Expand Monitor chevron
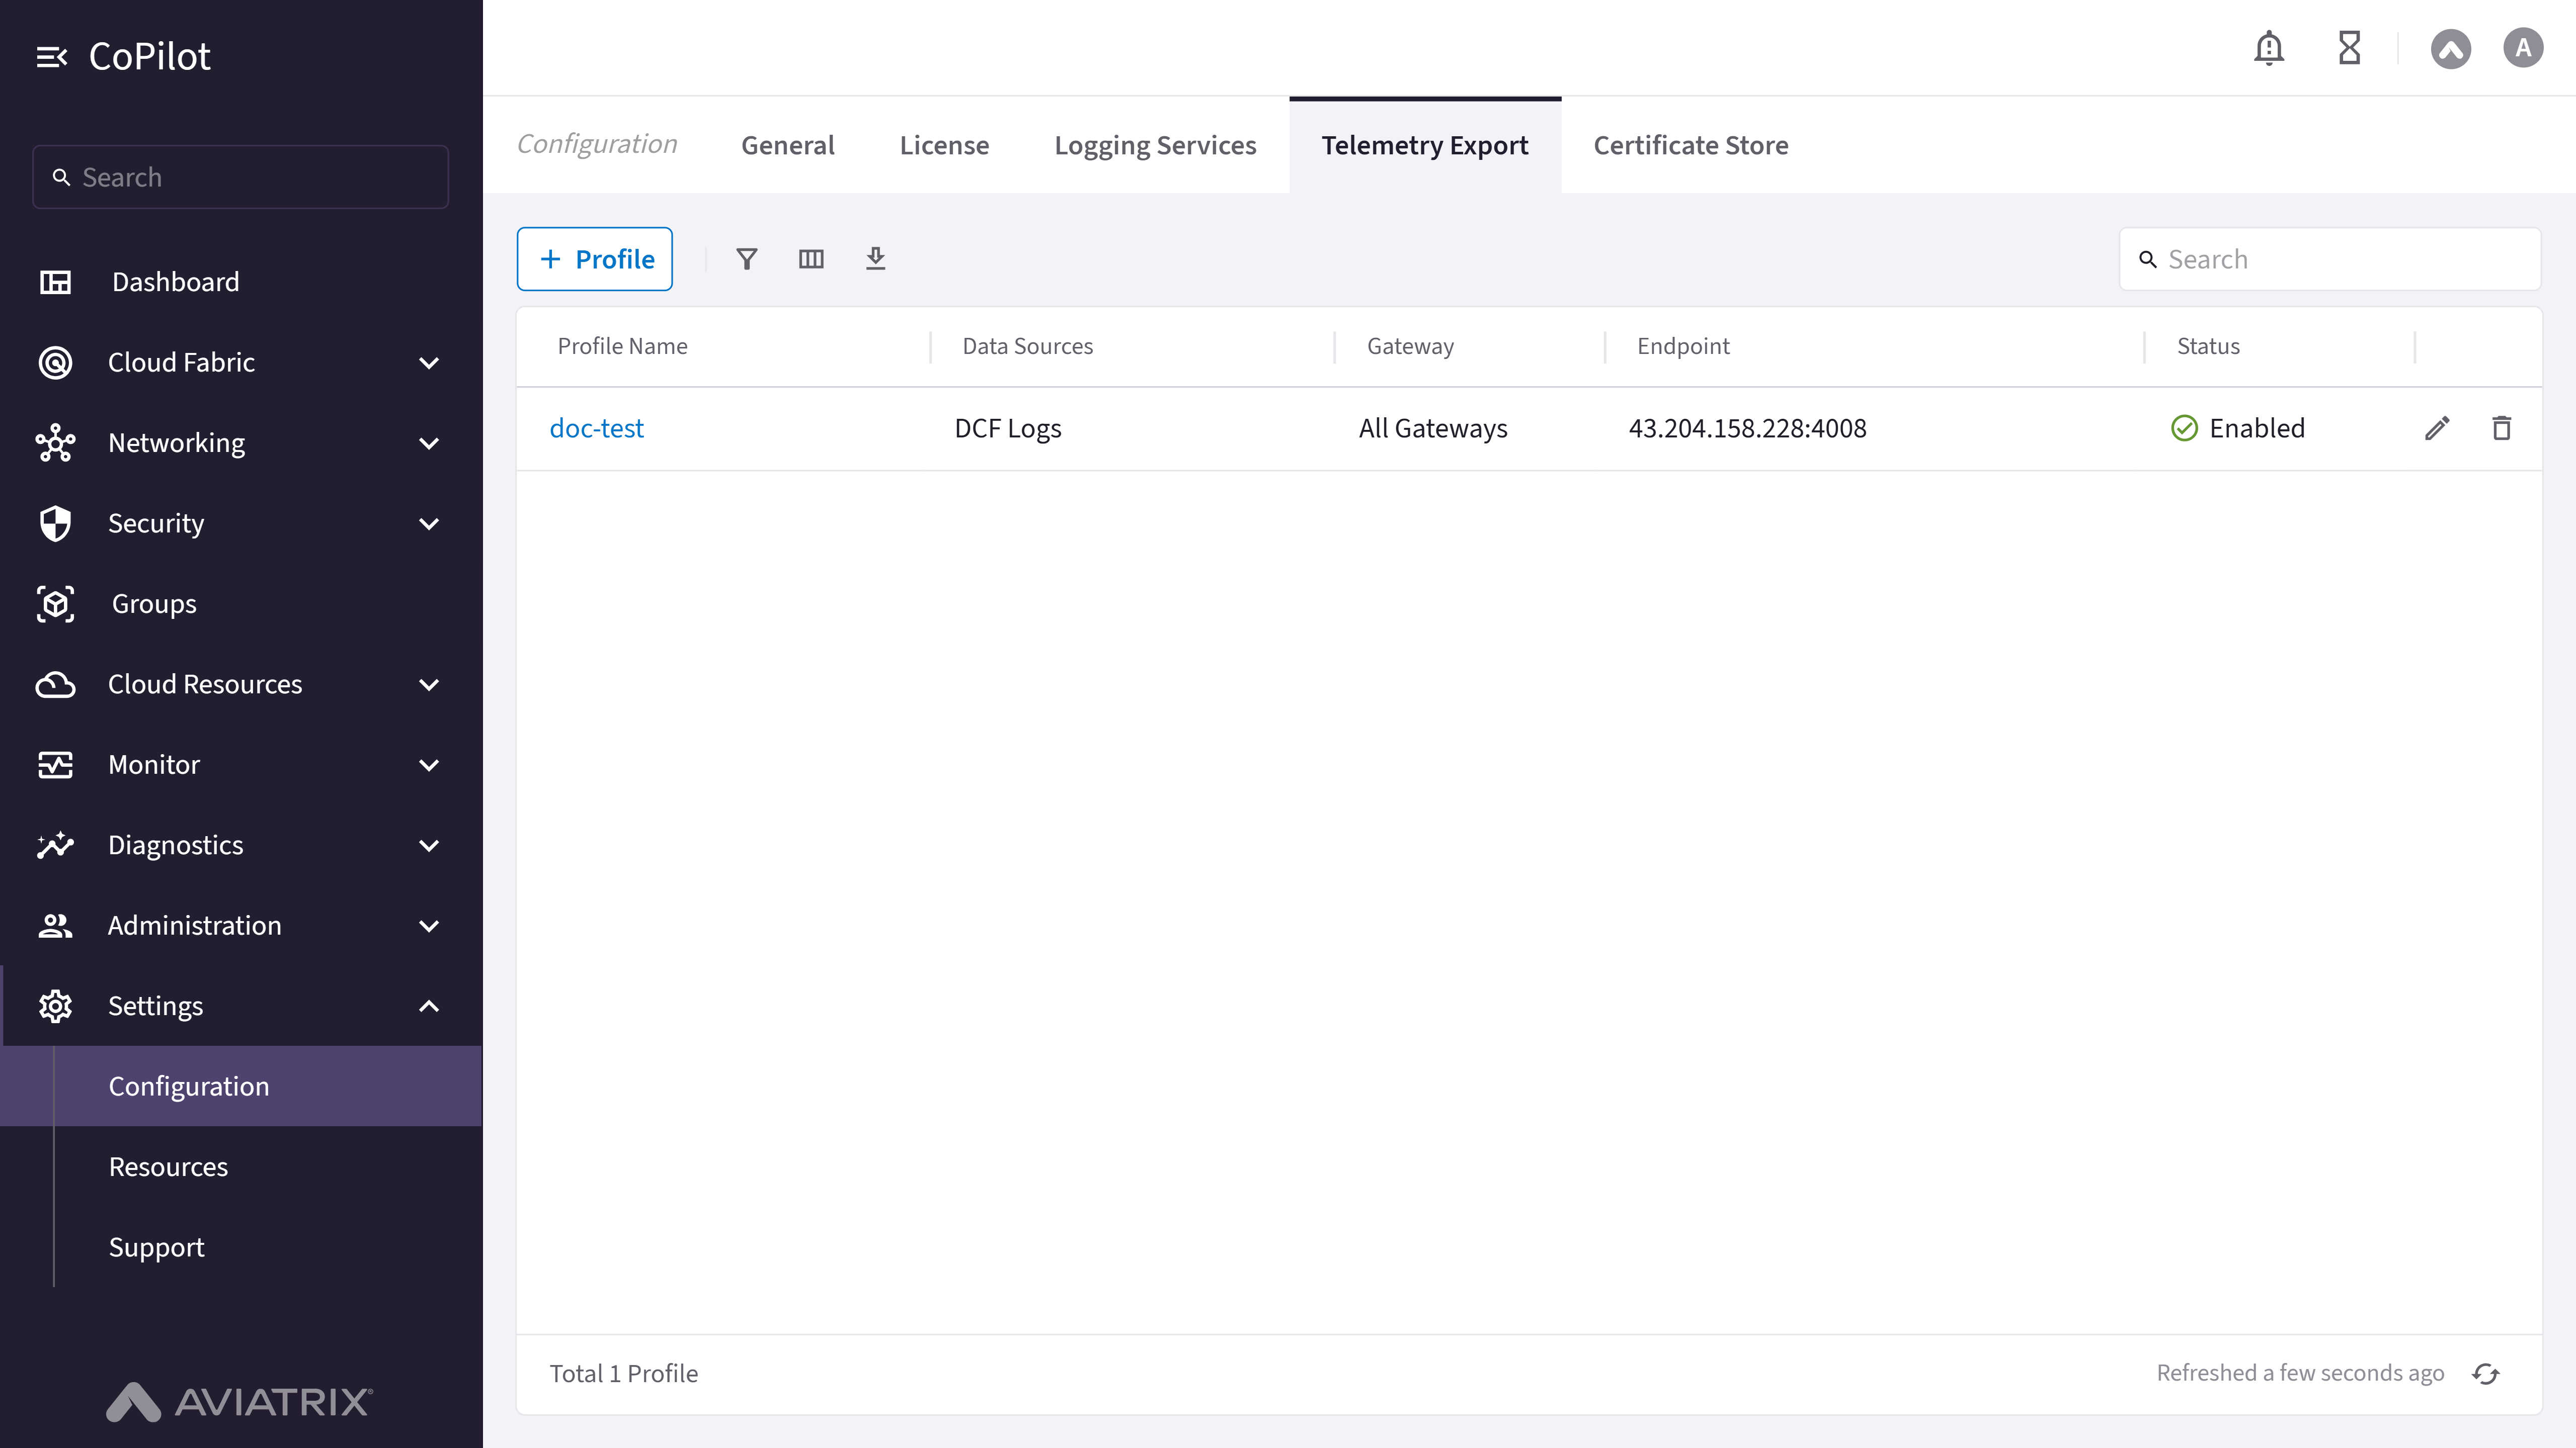The height and width of the screenshot is (1448, 2576). tap(429, 764)
